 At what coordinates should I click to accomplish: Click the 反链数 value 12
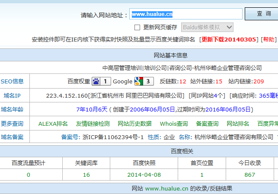tap(182, 82)
